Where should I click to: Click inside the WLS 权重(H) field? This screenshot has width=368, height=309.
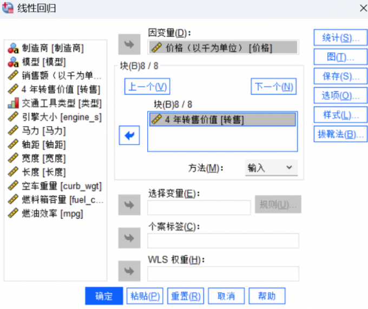pos(223,274)
